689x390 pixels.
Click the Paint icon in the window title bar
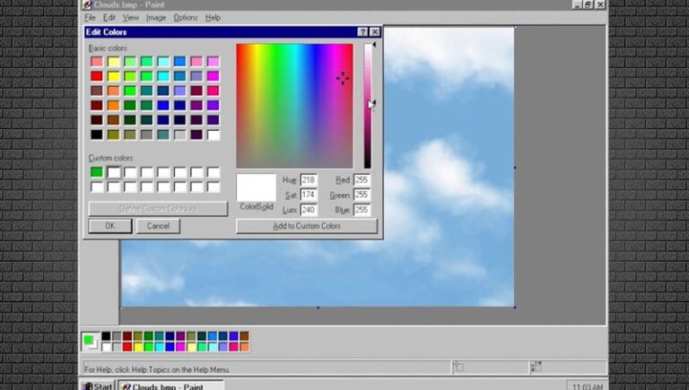coord(87,4)
